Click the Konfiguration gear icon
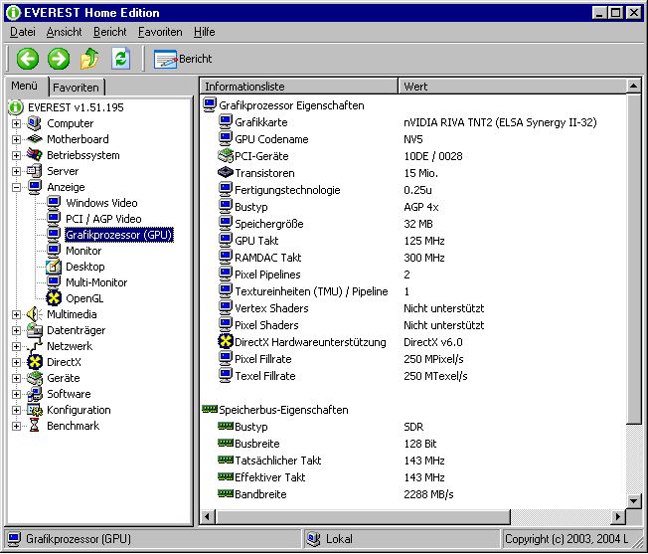The width and height of the screenshot is (648, 554). [x=35, y=410]
